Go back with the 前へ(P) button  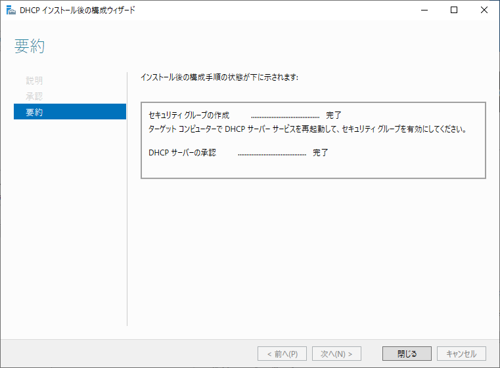283,354
